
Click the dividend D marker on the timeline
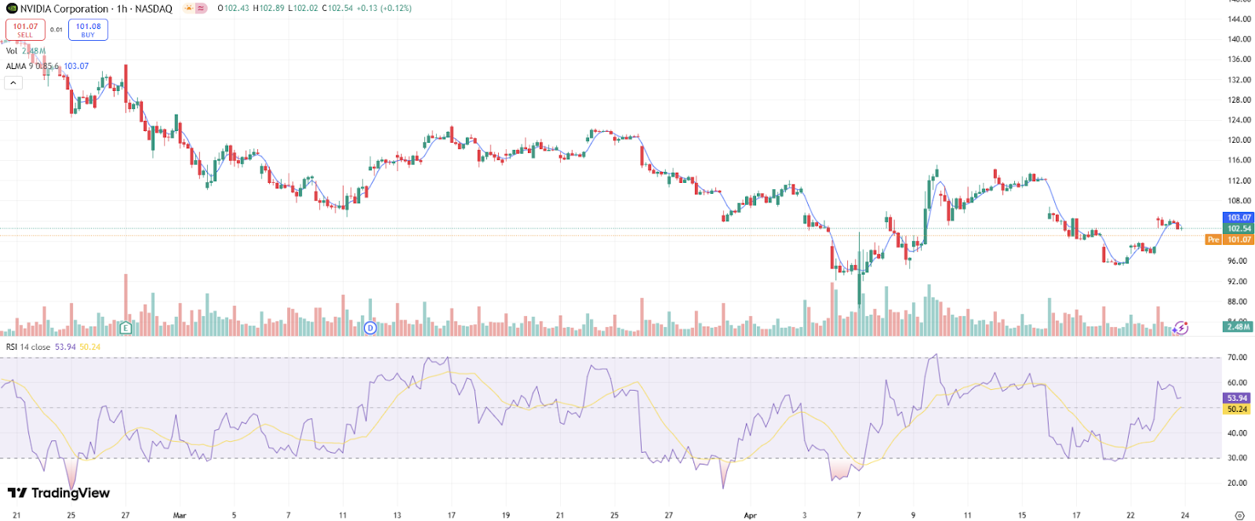370,327
